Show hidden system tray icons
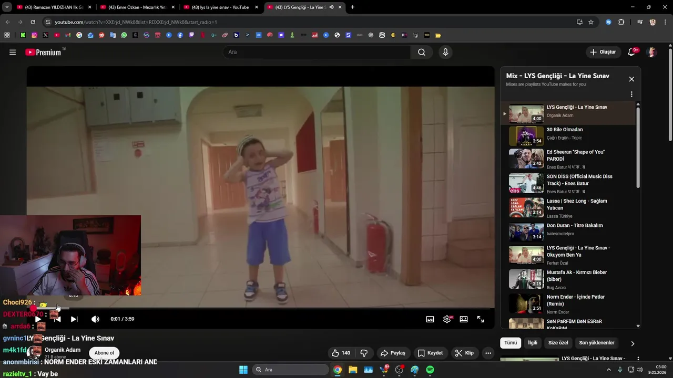The image size is (673, 378). pos(609,370)
